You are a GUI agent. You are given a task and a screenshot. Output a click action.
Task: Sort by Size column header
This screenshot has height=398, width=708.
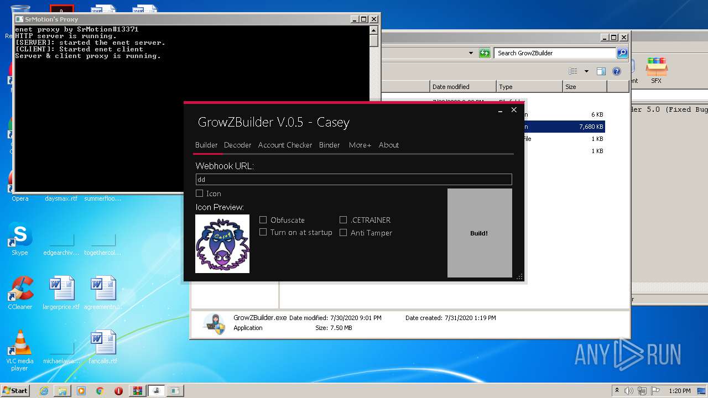tap(585, 87)
